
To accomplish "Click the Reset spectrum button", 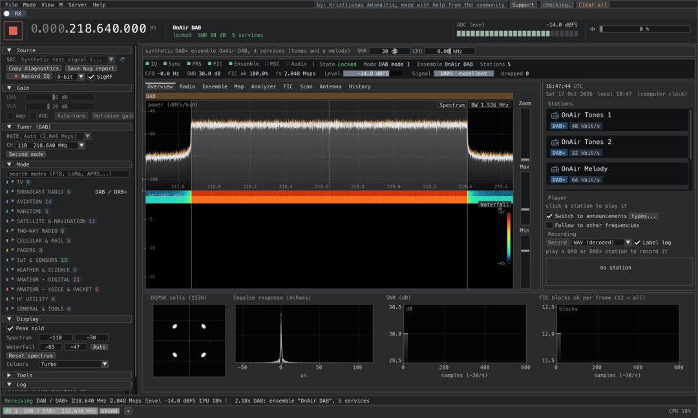I will pyautogui.click(x=31, y=356).
